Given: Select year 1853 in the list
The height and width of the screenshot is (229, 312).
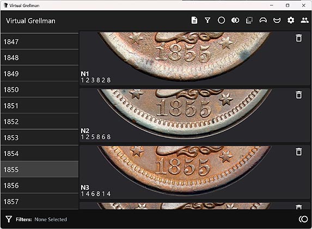Looking at the screenshot, I should point(40,137).
